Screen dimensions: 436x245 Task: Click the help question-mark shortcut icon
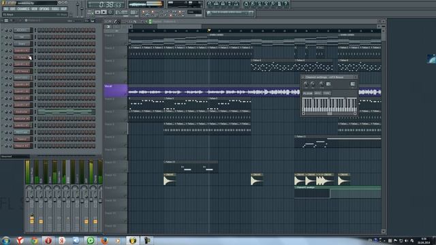[286, 4]
